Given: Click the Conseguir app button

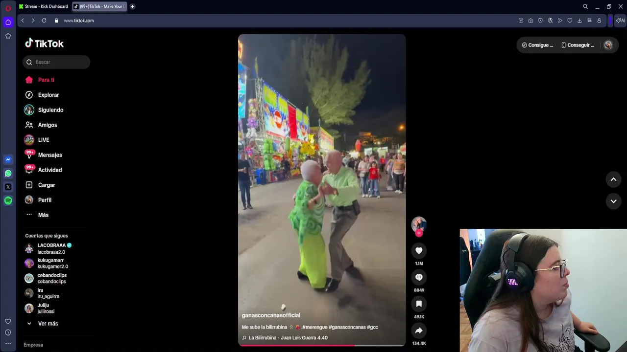Looking at the screenshot, I should [578, 45].
